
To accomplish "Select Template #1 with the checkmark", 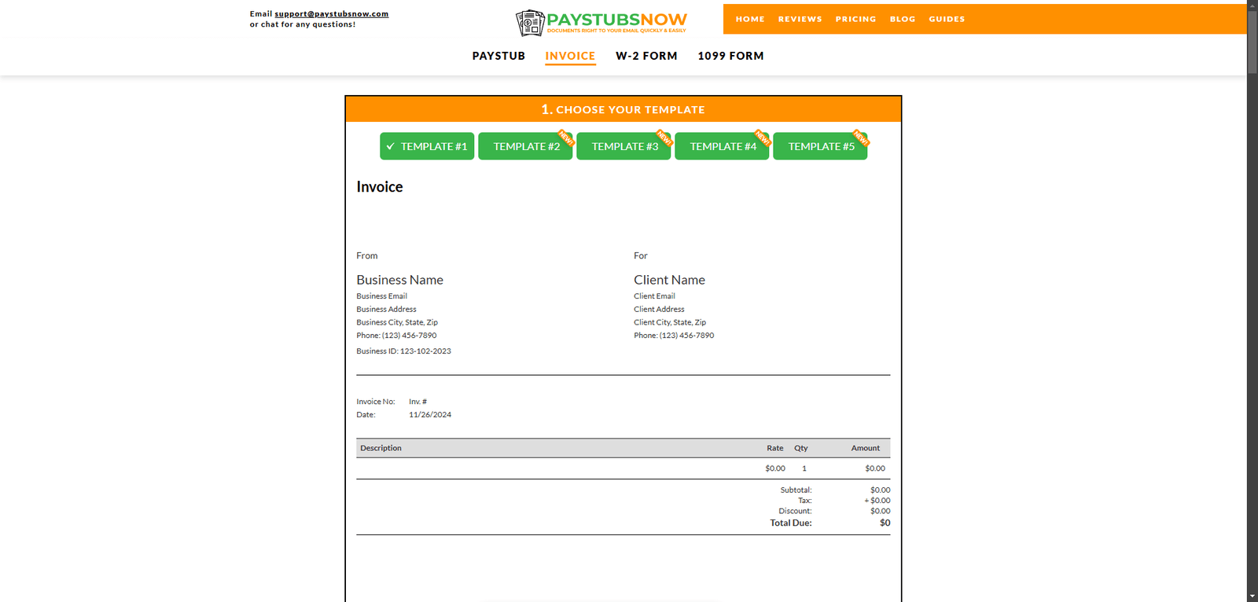I will (x=427, y=146).
